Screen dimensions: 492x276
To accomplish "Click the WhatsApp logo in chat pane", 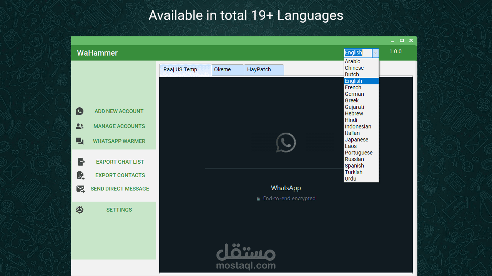I will [x=286, y=143].
